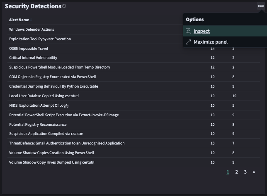267x196 pixels.
Task: Select Volume Shadow Copy Hives Dumped alert
Action: 52,162
